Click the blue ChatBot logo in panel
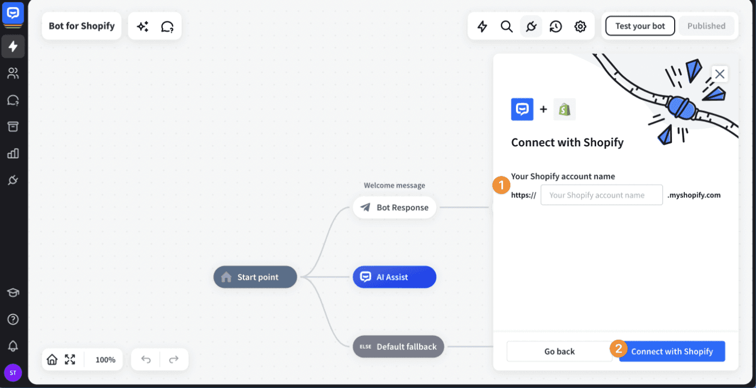The image size is (756, 388). [x=522, y=109]
